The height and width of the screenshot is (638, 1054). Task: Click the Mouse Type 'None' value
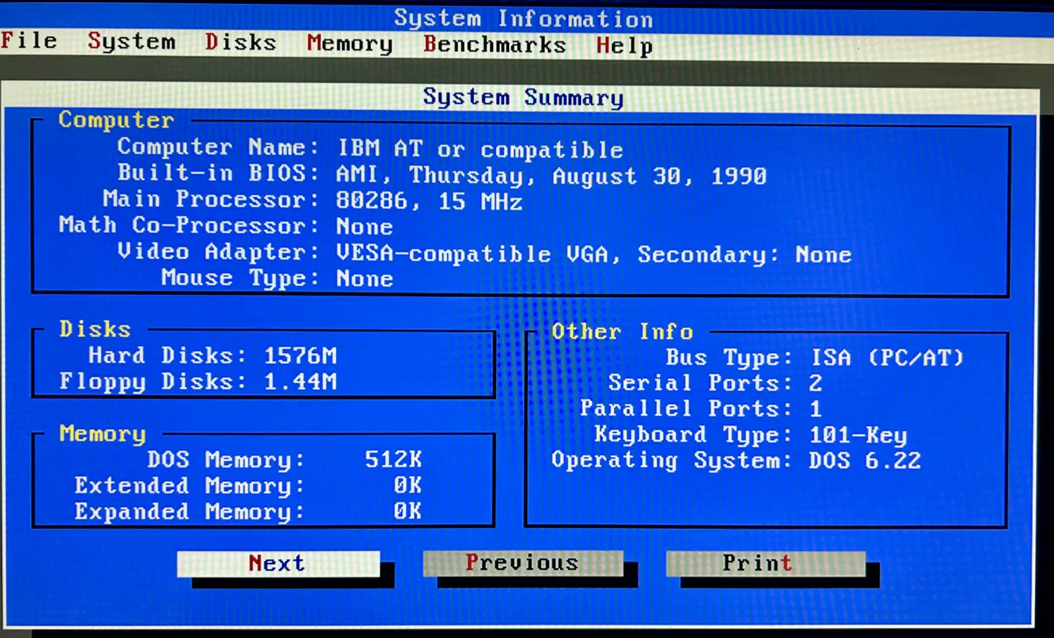pyautogui.click(x=364, y=279)
